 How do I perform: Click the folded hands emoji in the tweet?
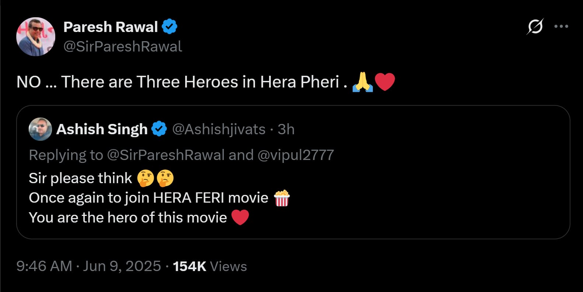click(x=363, y=82)
